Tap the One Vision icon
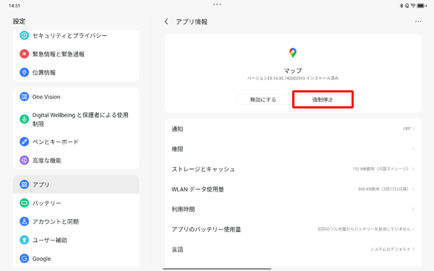 pos(25,97)
